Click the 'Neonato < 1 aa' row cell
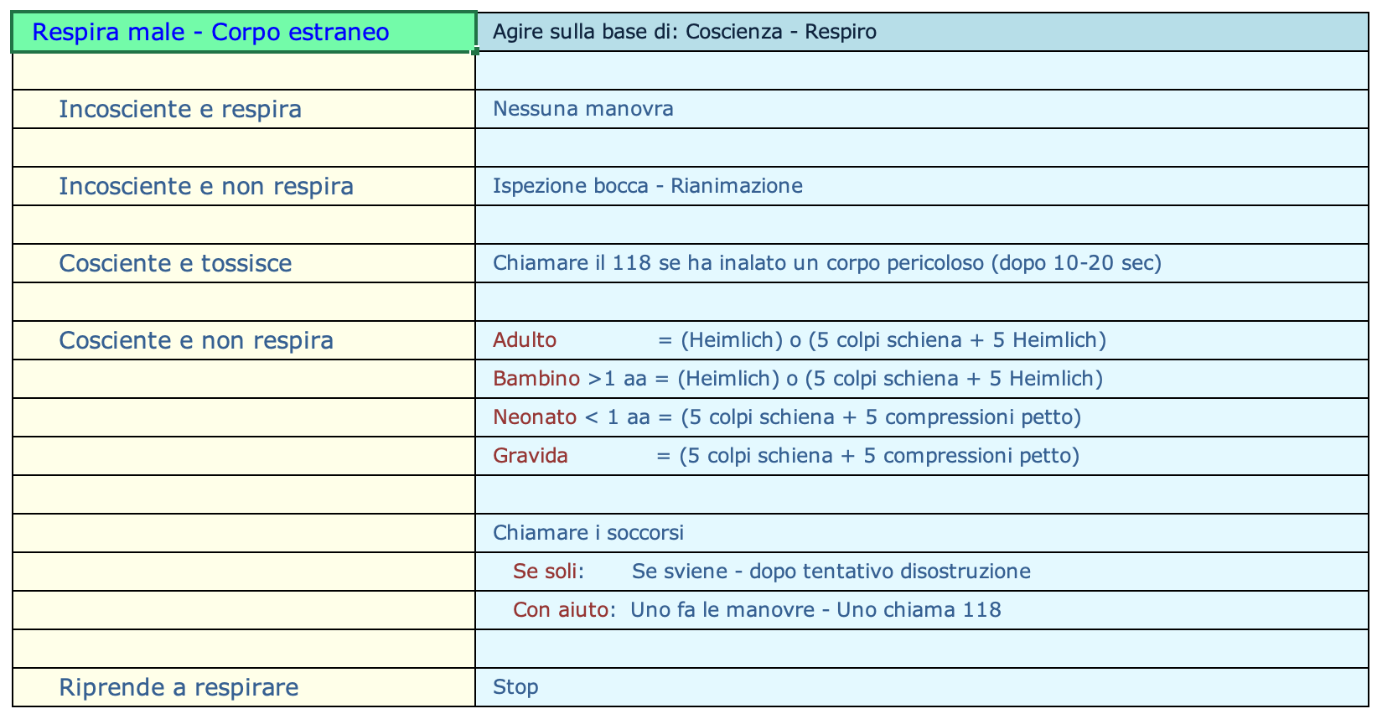The height and width of the screenshot is (714, 1377). [x=922, y=417]
